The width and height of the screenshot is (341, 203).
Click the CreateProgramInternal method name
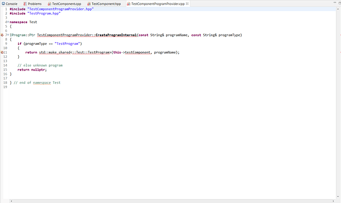tap(116, 35)
